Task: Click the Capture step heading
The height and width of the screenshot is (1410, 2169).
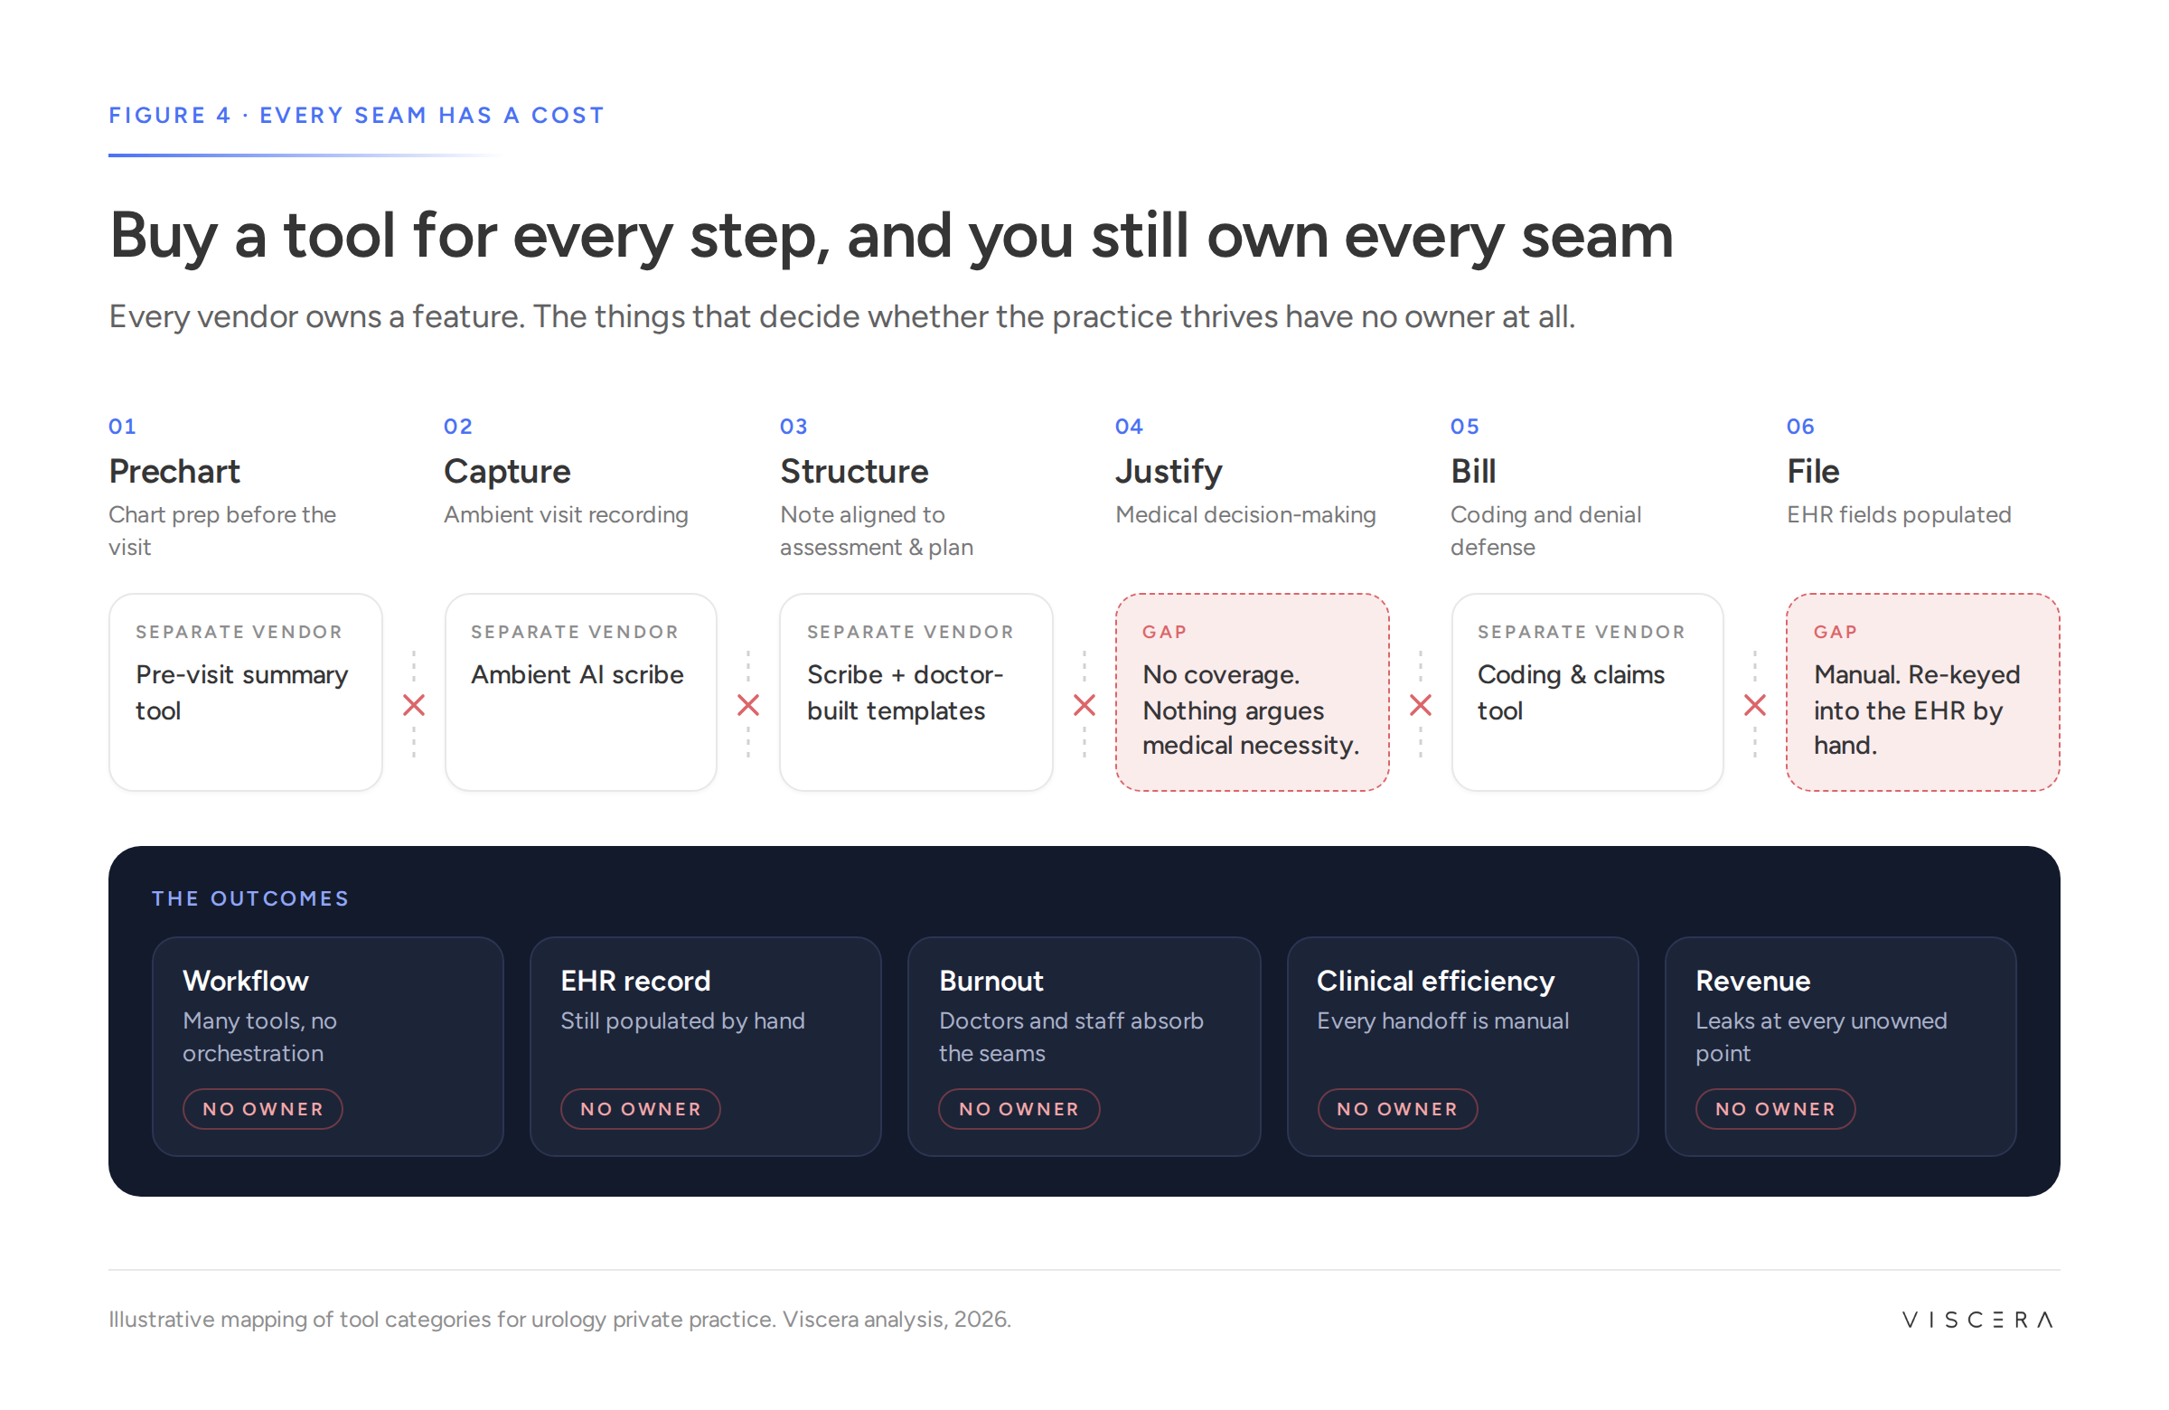Action: click(507, 472)
